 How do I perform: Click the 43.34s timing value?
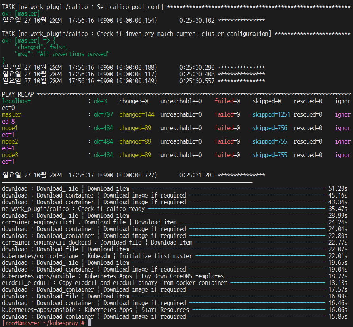[x=338, y=202]
